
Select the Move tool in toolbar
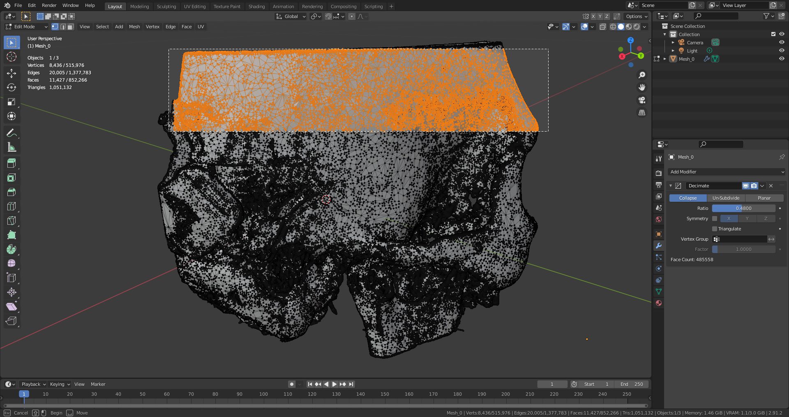[x=12, y=73]
